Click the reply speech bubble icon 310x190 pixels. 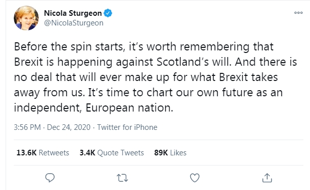(x=50, y=178)
